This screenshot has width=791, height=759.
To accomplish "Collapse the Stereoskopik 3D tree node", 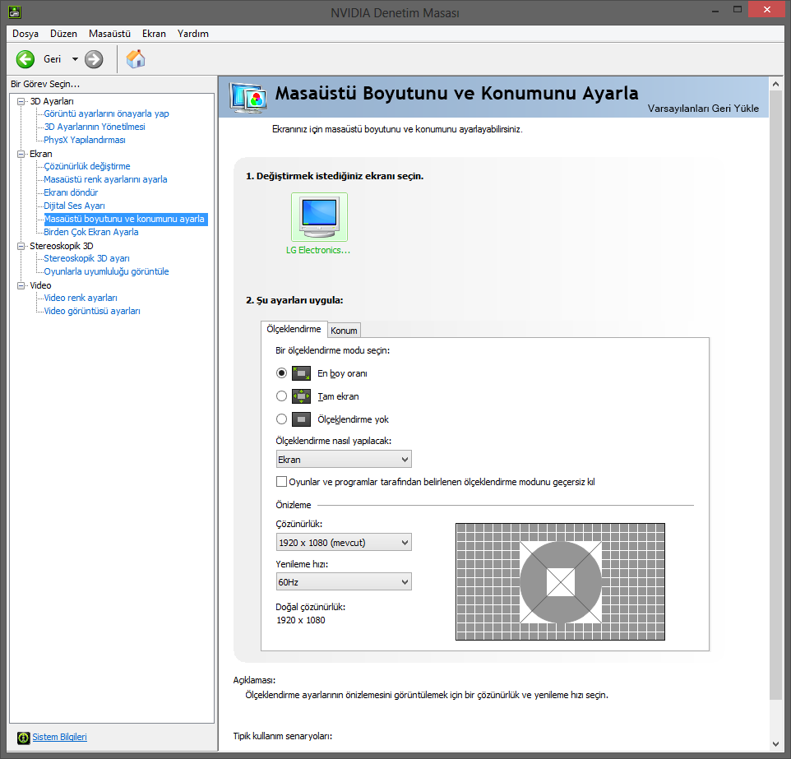I will click(x=21, y=246).
